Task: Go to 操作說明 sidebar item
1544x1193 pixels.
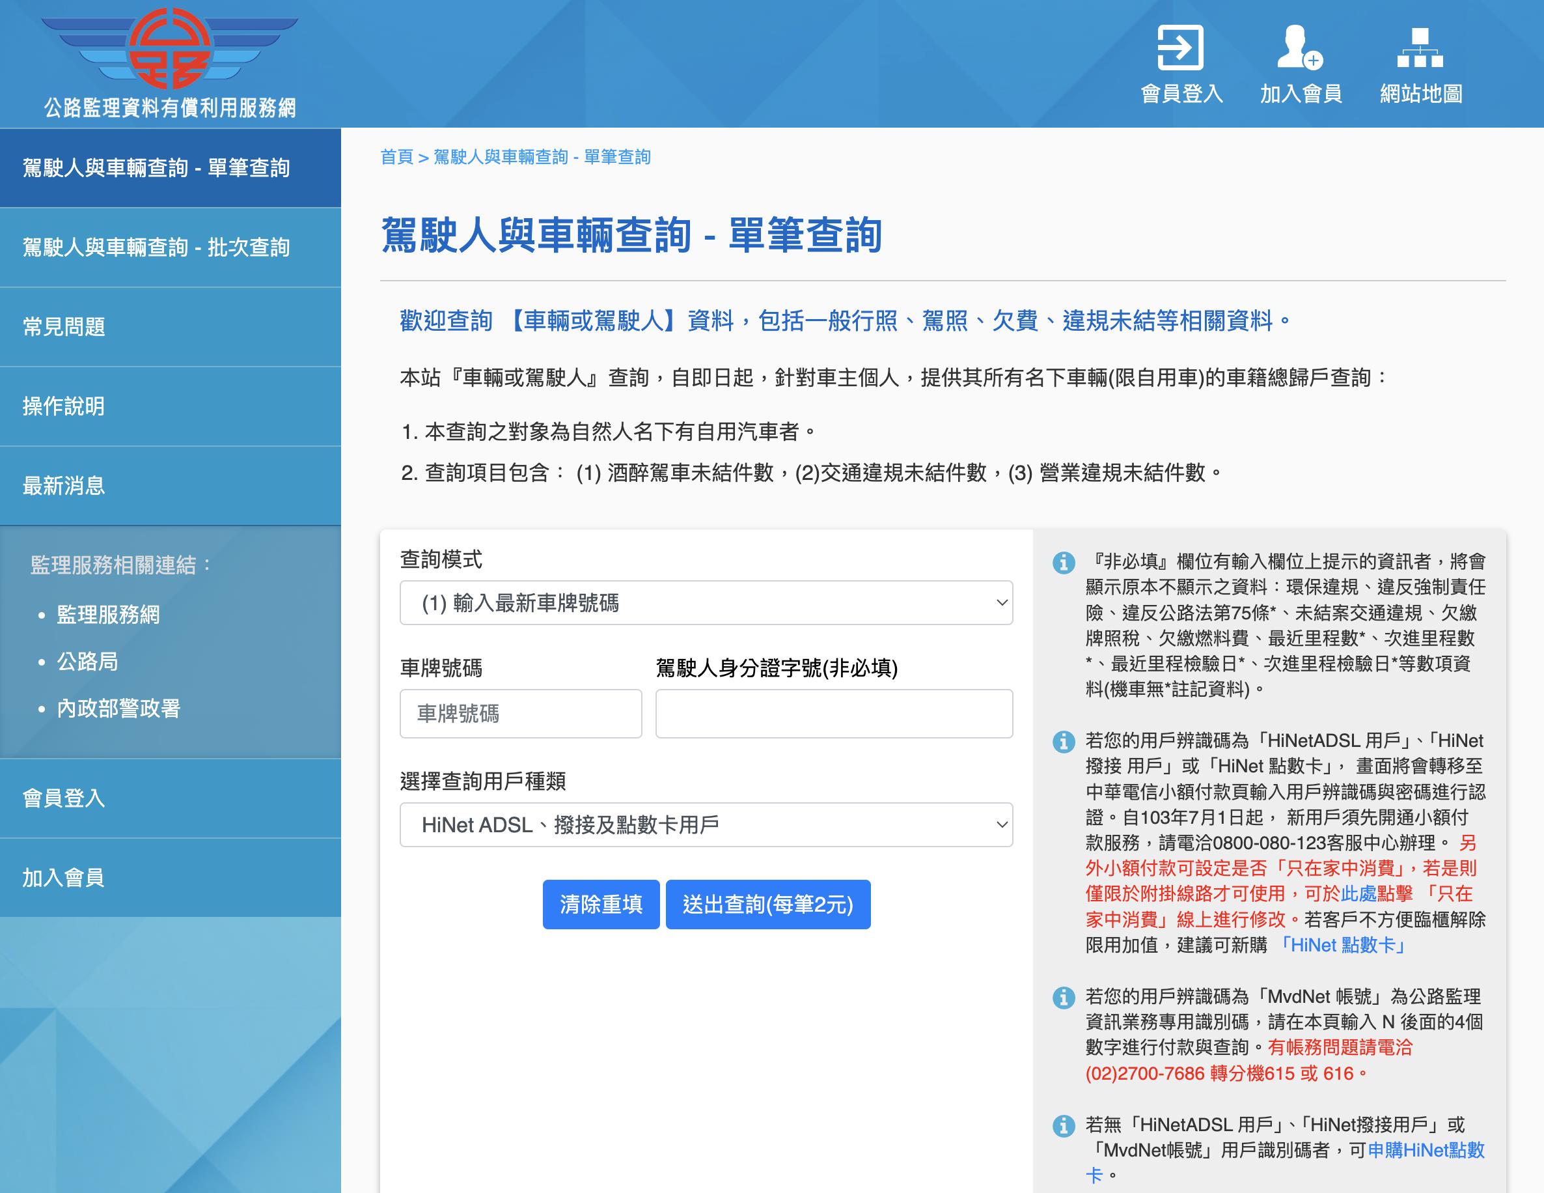Action: (x=64, y=406)
